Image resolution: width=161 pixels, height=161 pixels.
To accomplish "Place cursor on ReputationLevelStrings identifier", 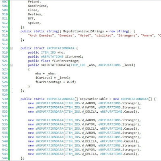I will (83, 31).
